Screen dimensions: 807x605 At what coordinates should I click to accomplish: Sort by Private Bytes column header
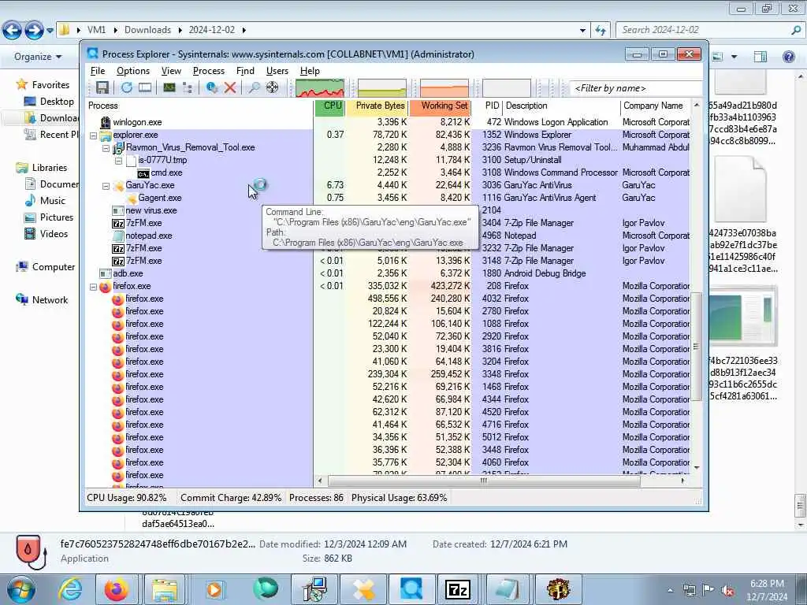pyautogui.click(x=377, y=106)
